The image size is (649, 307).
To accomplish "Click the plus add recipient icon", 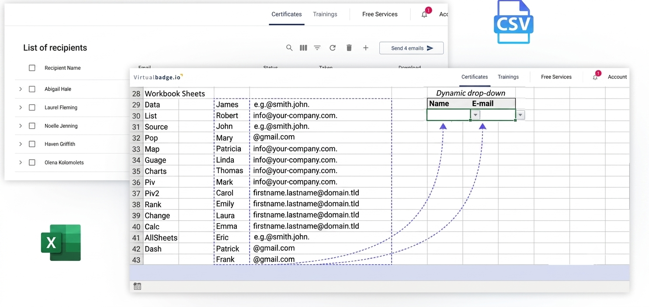I will coord(366,48).
